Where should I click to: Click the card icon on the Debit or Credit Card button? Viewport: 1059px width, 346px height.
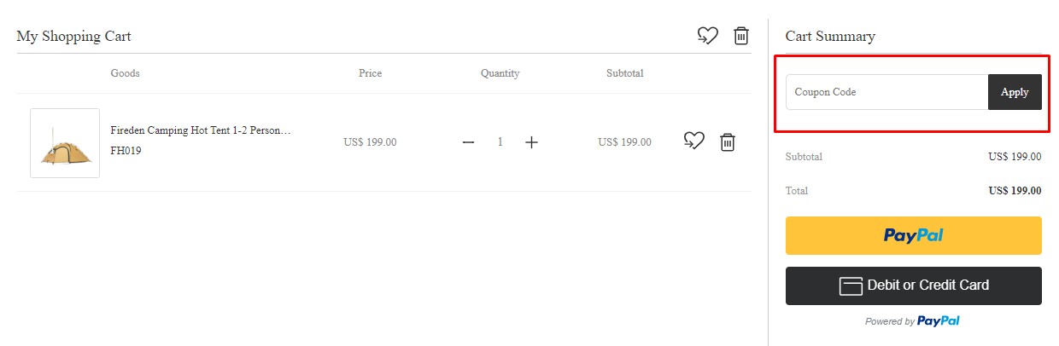point(851,286)
